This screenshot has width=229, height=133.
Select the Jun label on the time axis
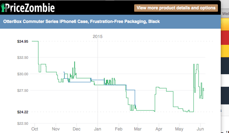tap(200, 129)
